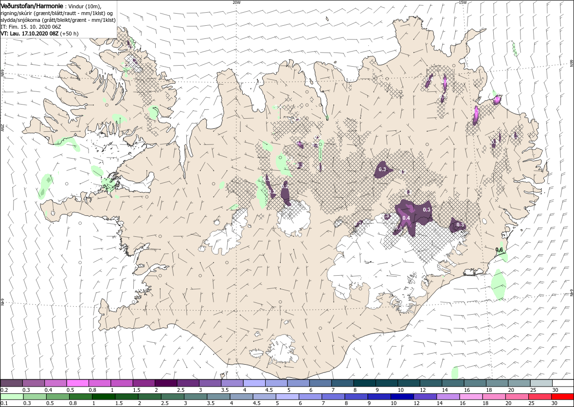Click the "20W" longitude label

coord(236,2)
